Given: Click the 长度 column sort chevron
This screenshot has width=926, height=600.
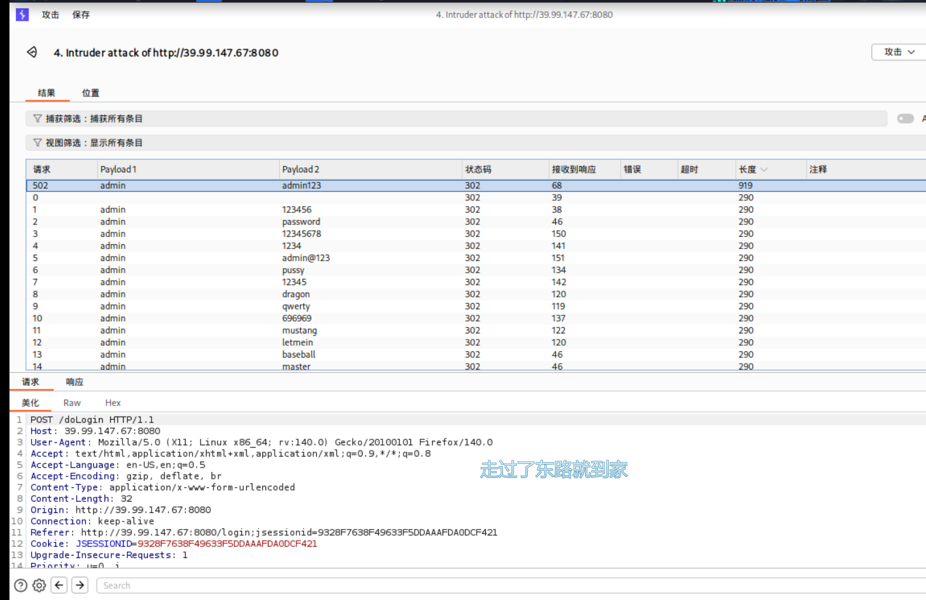Looking at the screenshot, I should [x=764, y=170].
